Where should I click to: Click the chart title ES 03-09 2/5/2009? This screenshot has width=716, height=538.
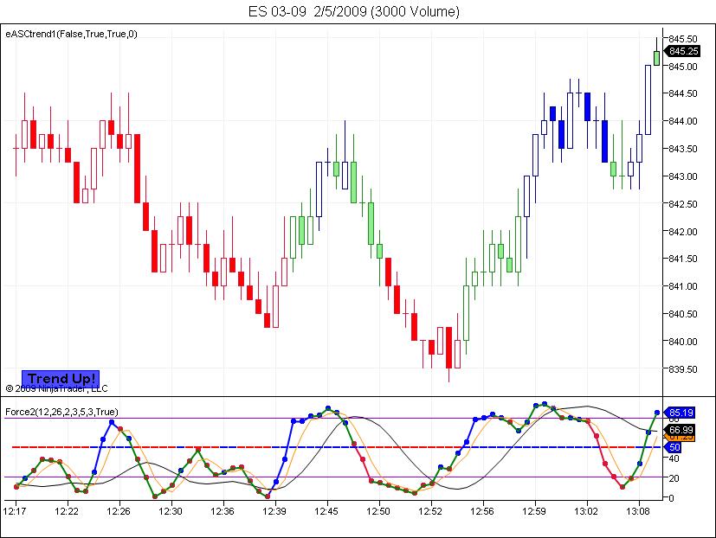(354, 11)
